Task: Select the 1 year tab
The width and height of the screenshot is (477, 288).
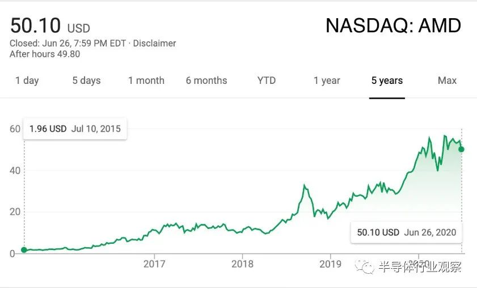Action: tap(327, 81)
